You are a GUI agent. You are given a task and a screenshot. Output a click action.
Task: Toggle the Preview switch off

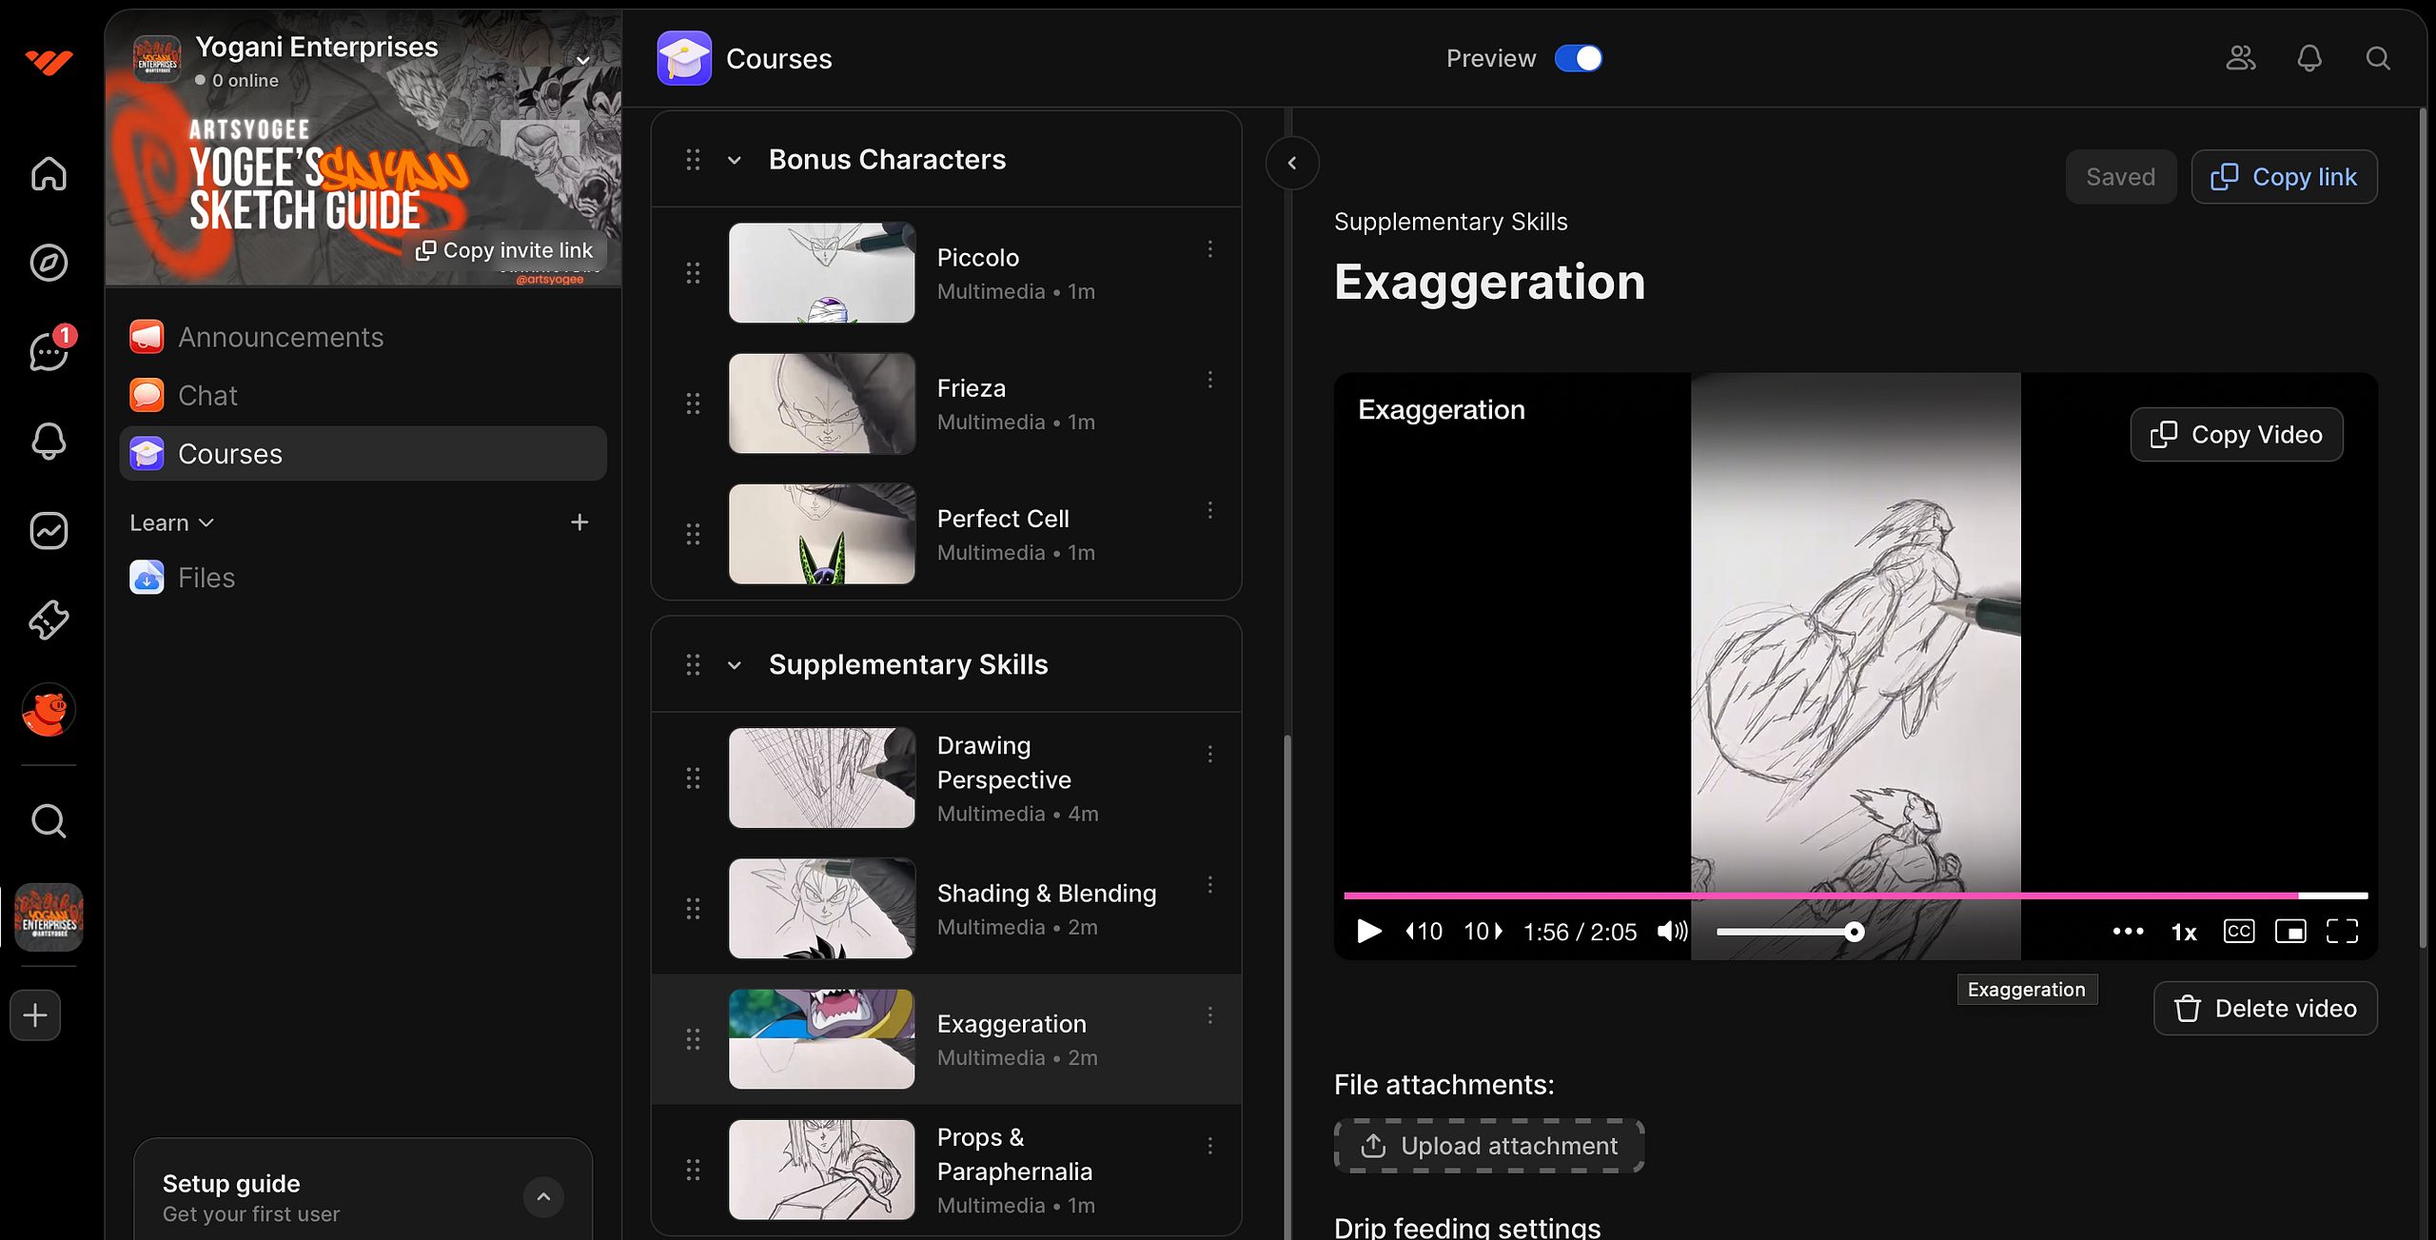pyautogui.click(x=1579, y=59)
